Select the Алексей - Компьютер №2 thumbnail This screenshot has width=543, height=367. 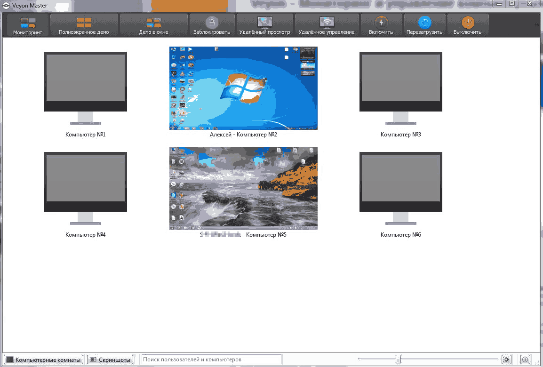(243, 88)
